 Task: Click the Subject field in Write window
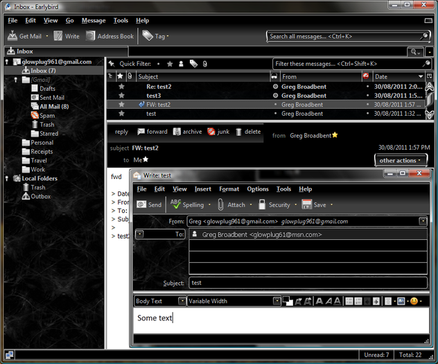pyautogui.click(x=308, y=282)
